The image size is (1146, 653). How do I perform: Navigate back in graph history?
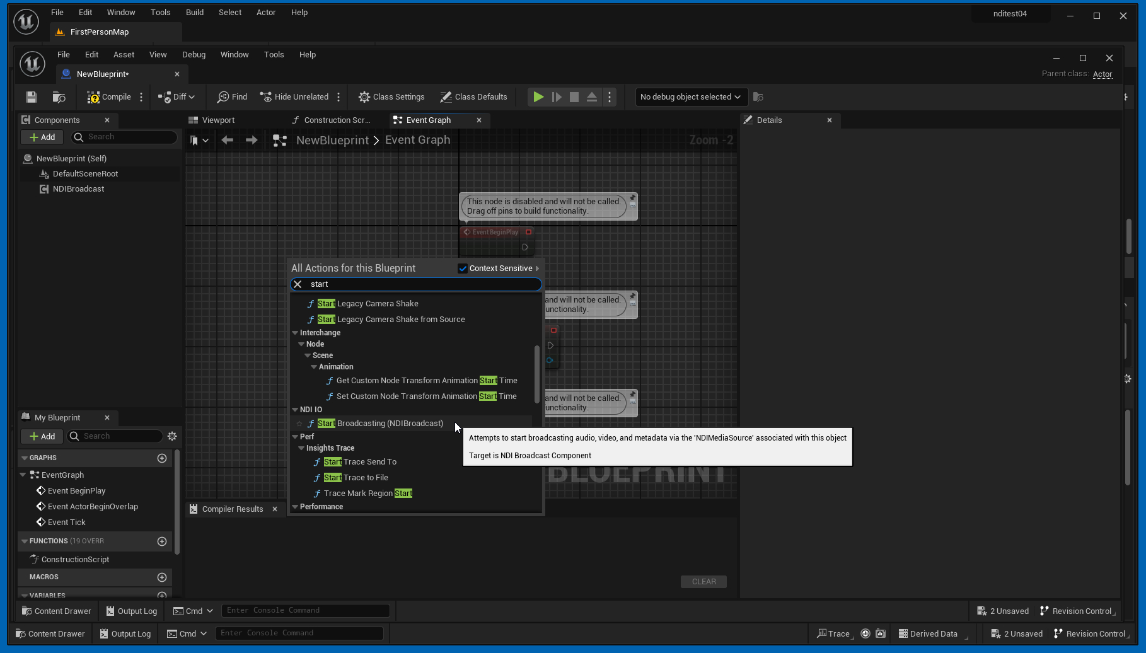[x=228, y=140]
